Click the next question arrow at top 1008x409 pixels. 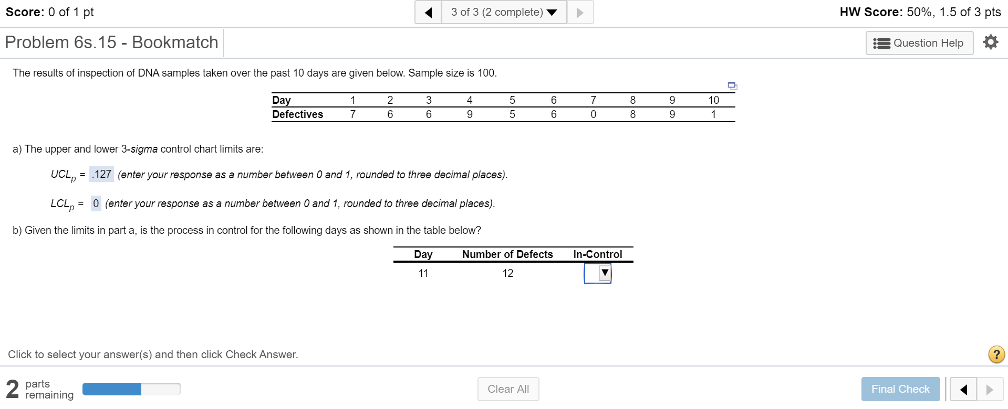580,12
